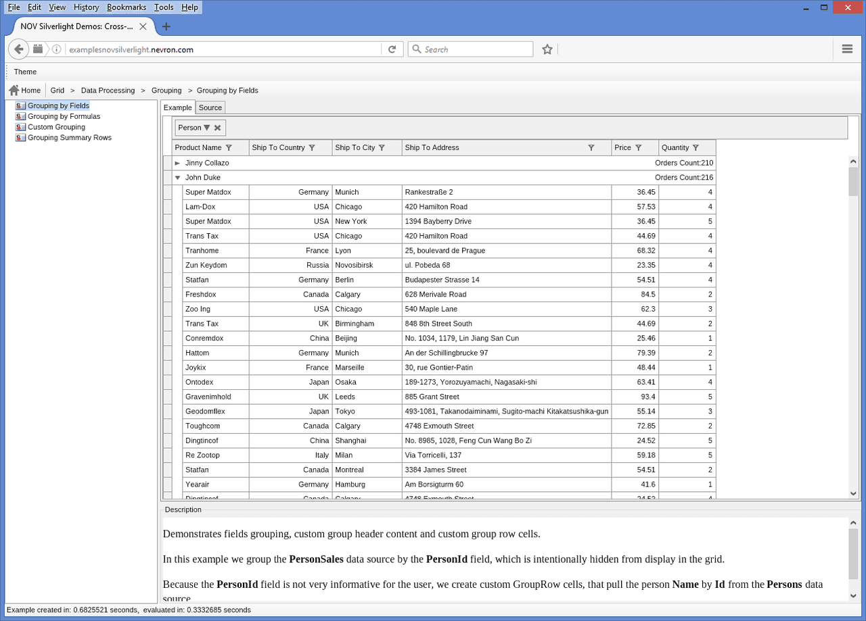Image resolution: width=866 pixels, height=621 pixels.
Task: Click Orders Count:216 summary text
Action: coord(684,178)
